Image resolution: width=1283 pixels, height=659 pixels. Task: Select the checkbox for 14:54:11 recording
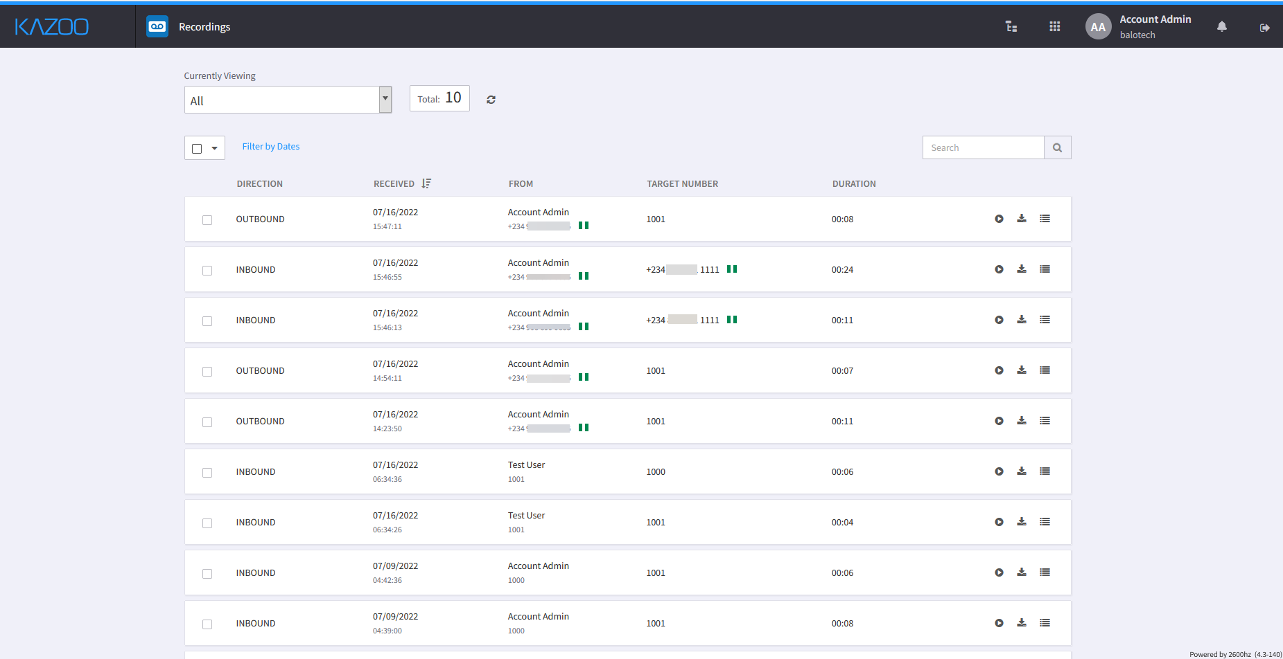pyautogui.click(x=207, y=372)
